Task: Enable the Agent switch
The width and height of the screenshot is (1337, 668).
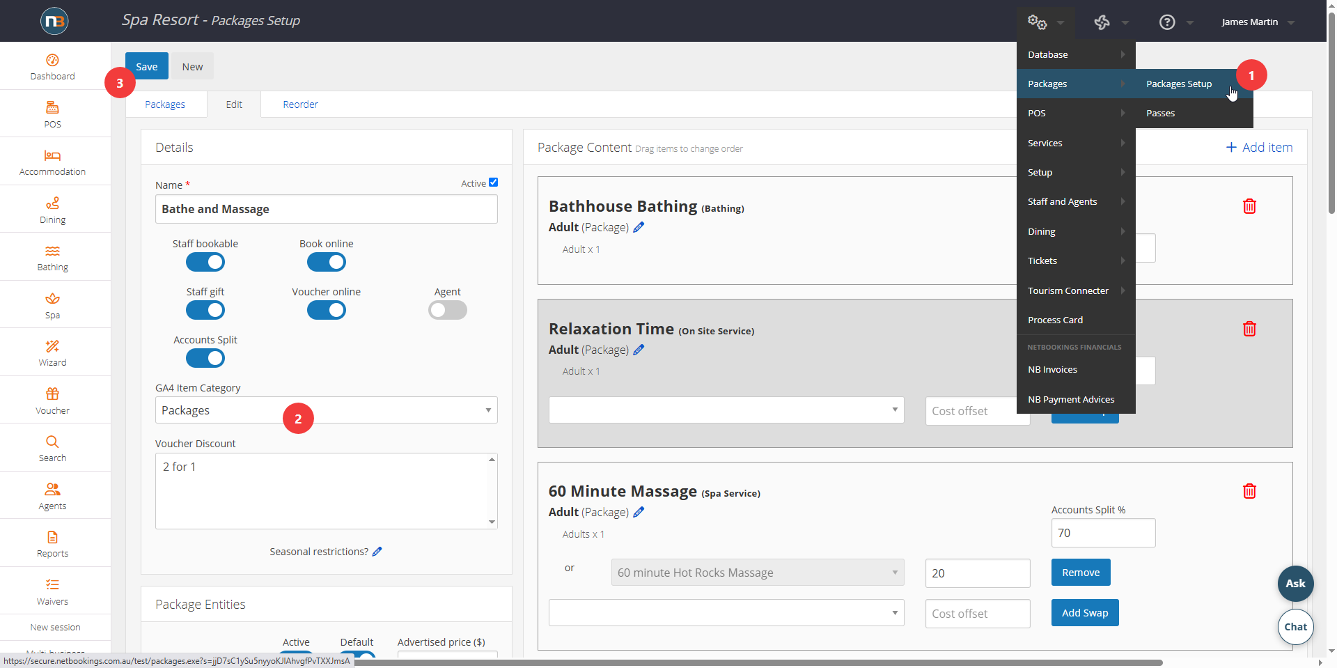Action: click(448, 311)
